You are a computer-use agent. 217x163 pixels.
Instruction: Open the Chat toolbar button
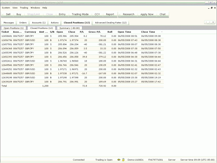tap(162, 14)
